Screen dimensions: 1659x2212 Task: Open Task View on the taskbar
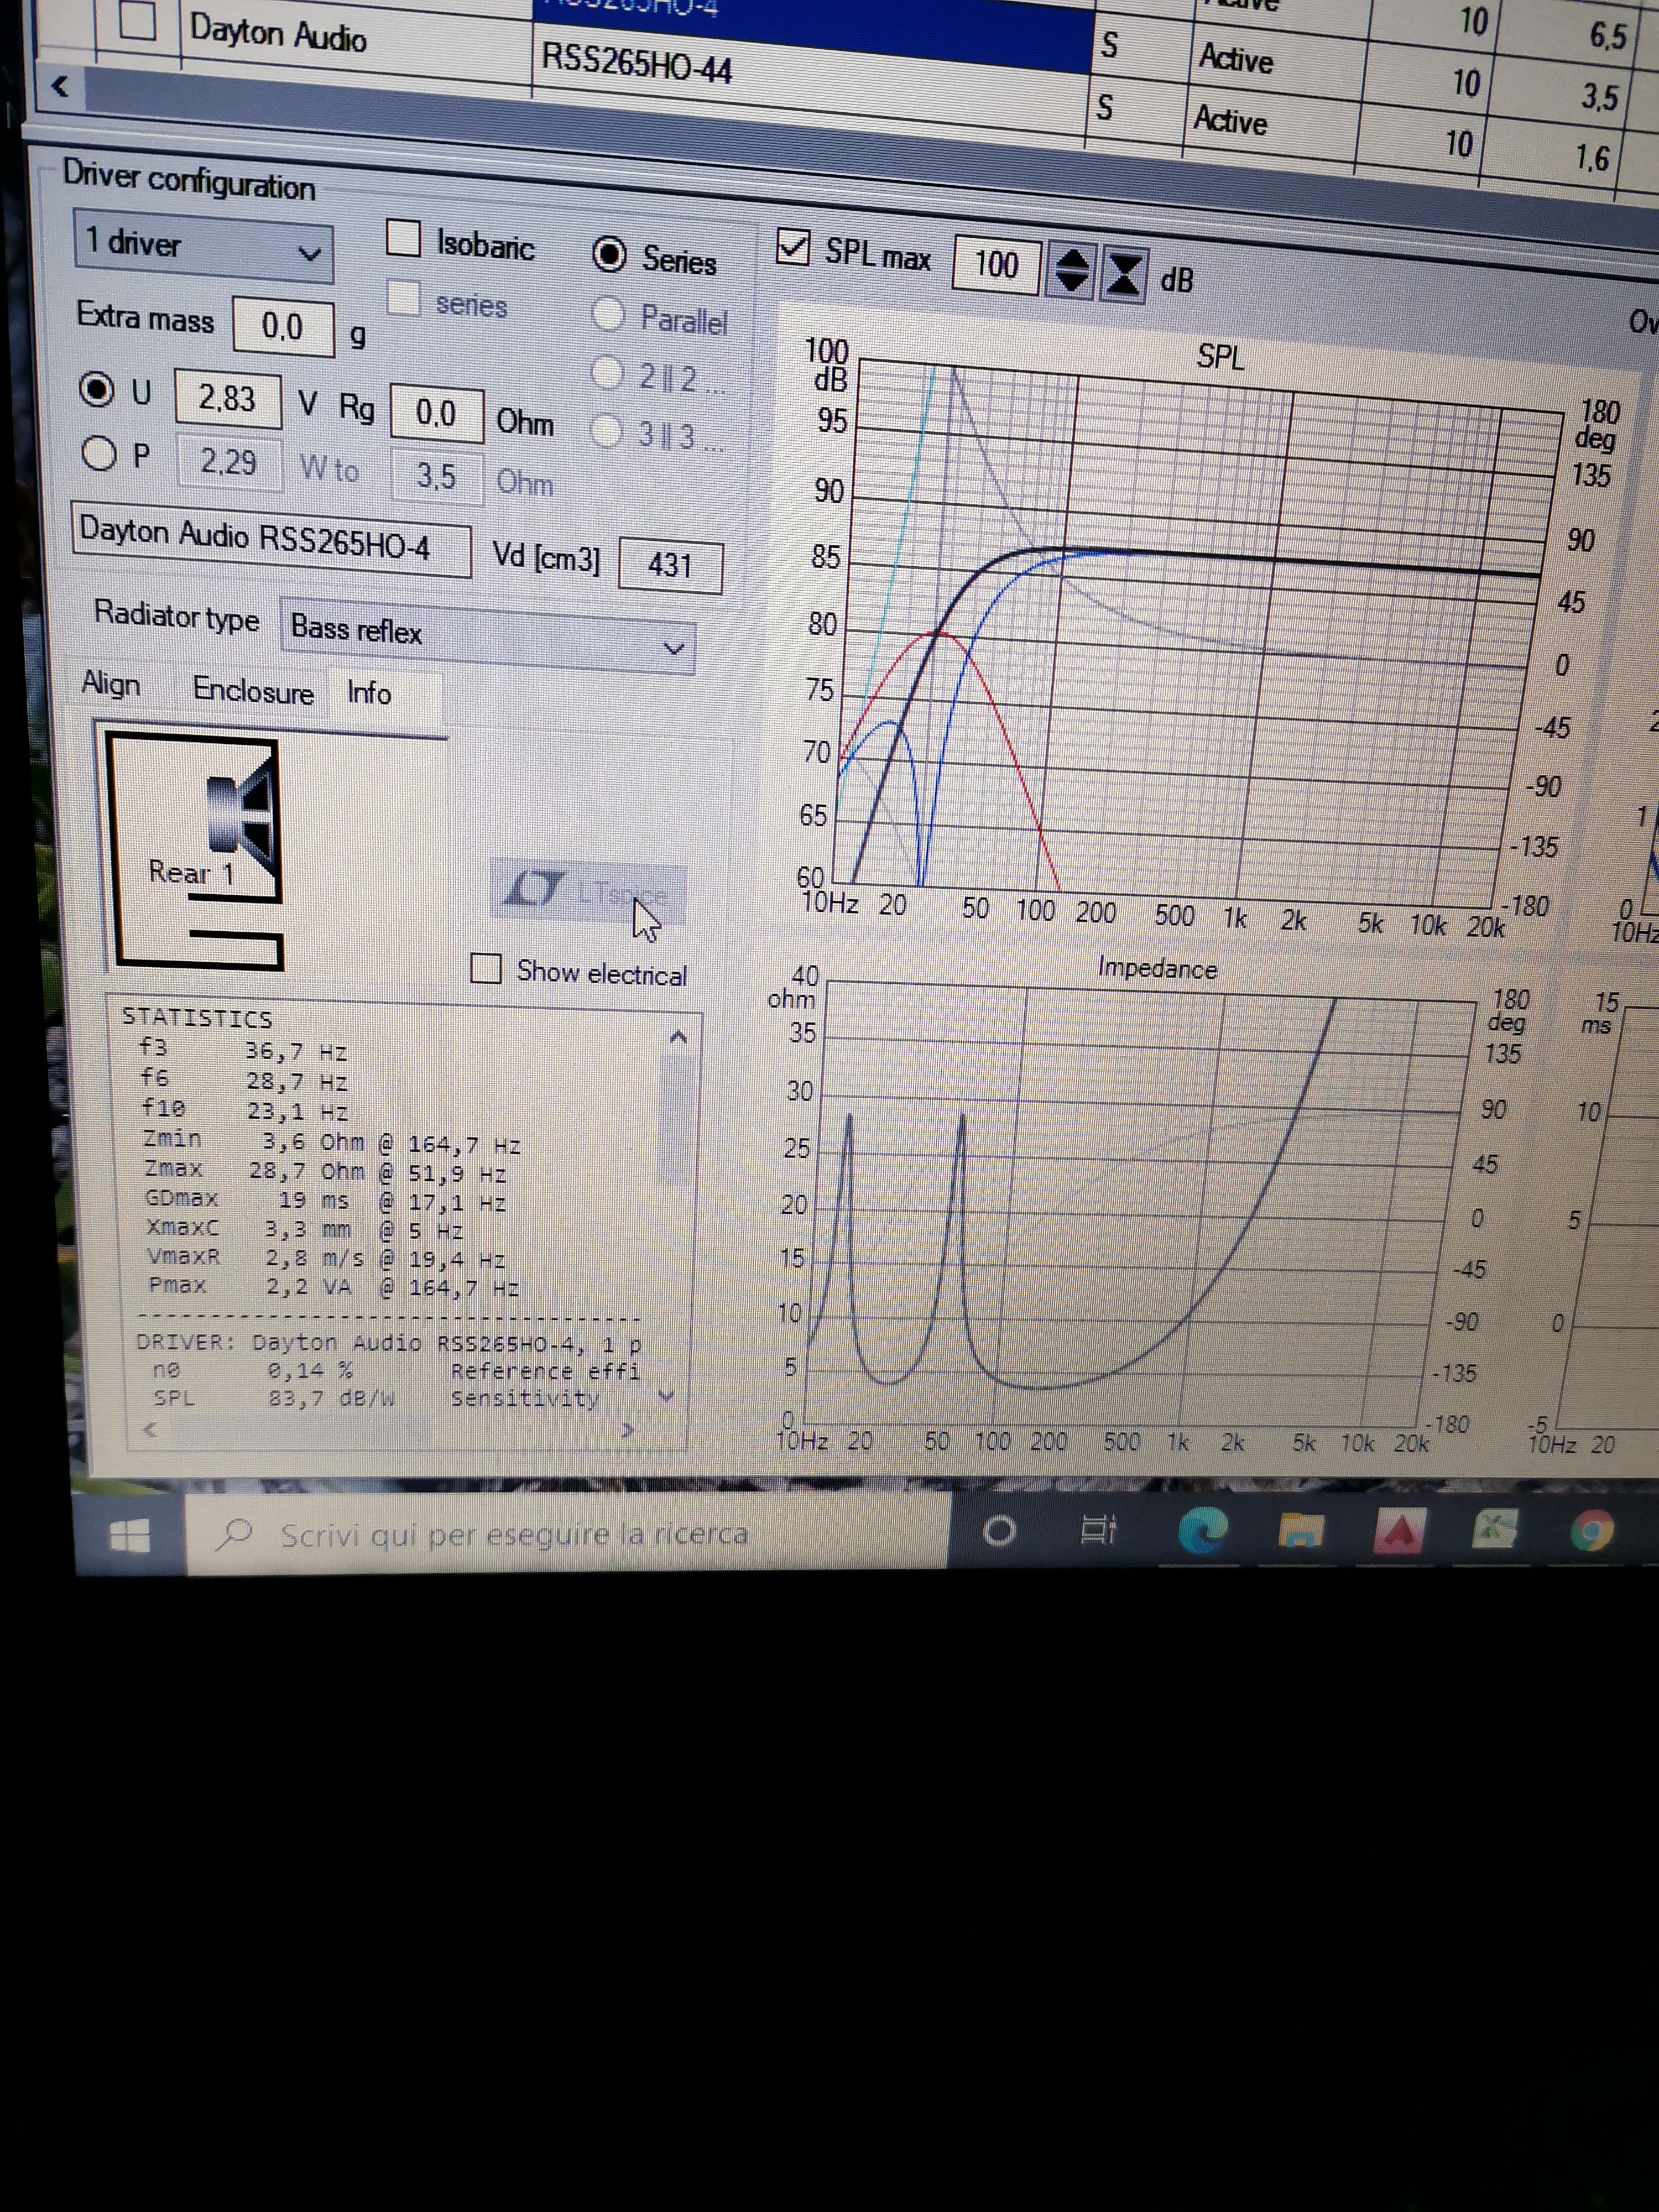[1098, 1530]
